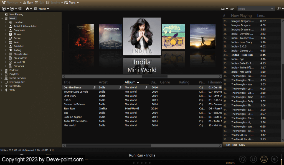The width and height of the screenshot is (284, 165).
Task: Expand the Playlists tree node
Action: click(x=2, y=74)
